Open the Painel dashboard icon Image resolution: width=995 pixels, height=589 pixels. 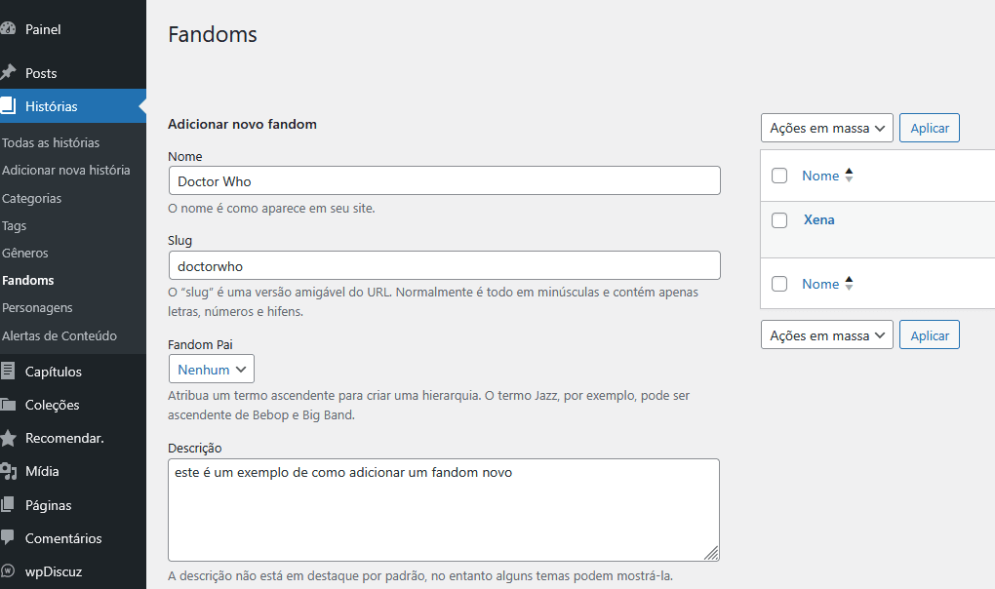click(8, 28)
